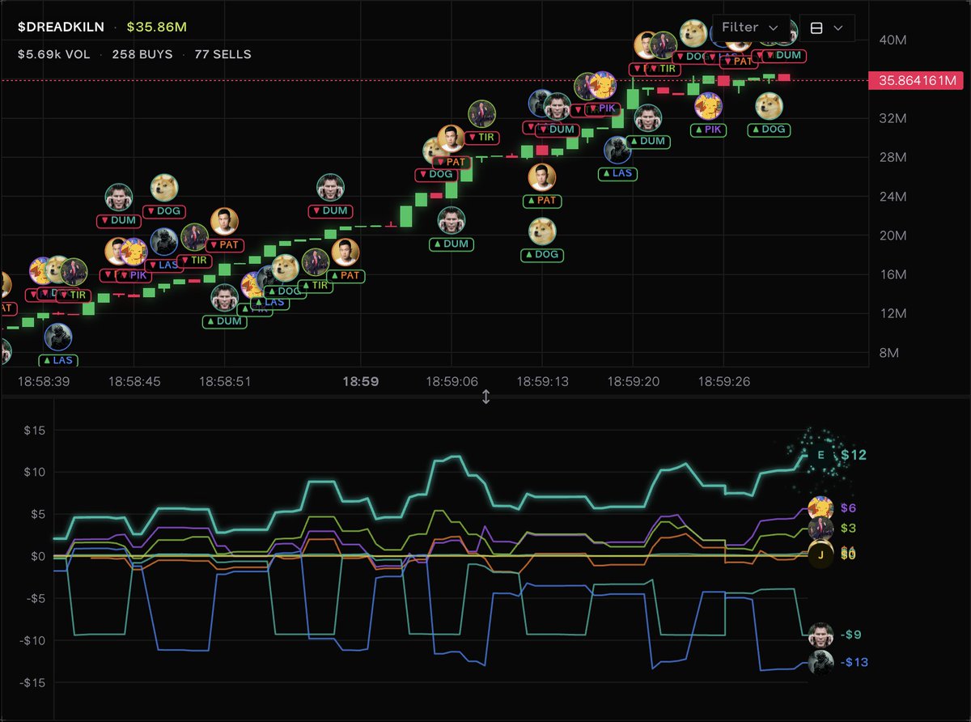Click the red 35.864161M current price tag
This screenshot has width=971, height=722.
point(915,81)
